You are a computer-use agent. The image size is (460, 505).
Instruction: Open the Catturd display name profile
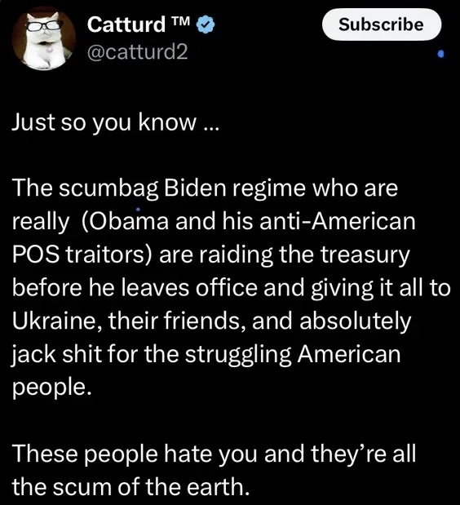tap(126, 24)
